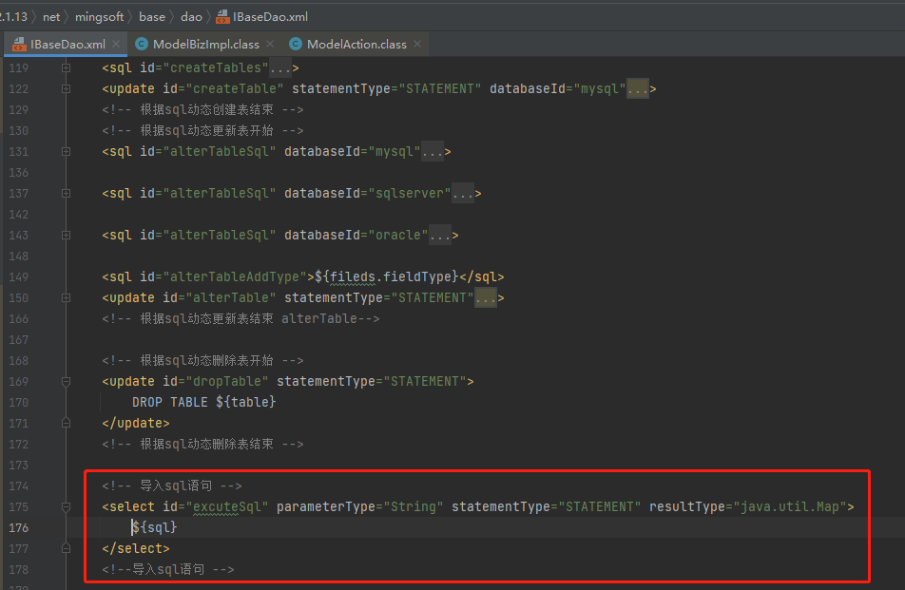
Task: Click statementType="STATEMENT" on the dropTable line
Action: coord(371,381)
